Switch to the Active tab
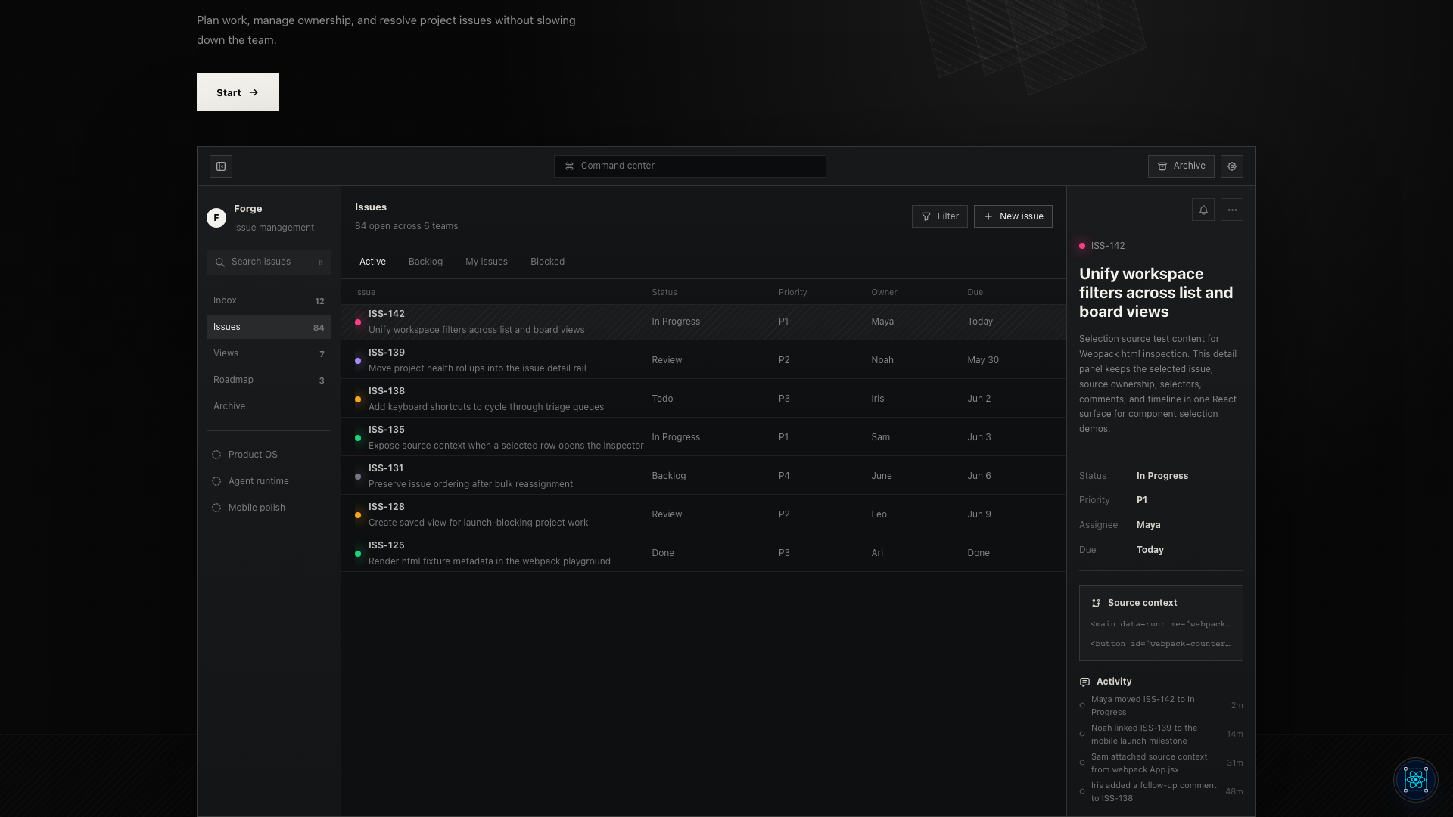Screen dimensions: 1453x817 click(372, 262)
